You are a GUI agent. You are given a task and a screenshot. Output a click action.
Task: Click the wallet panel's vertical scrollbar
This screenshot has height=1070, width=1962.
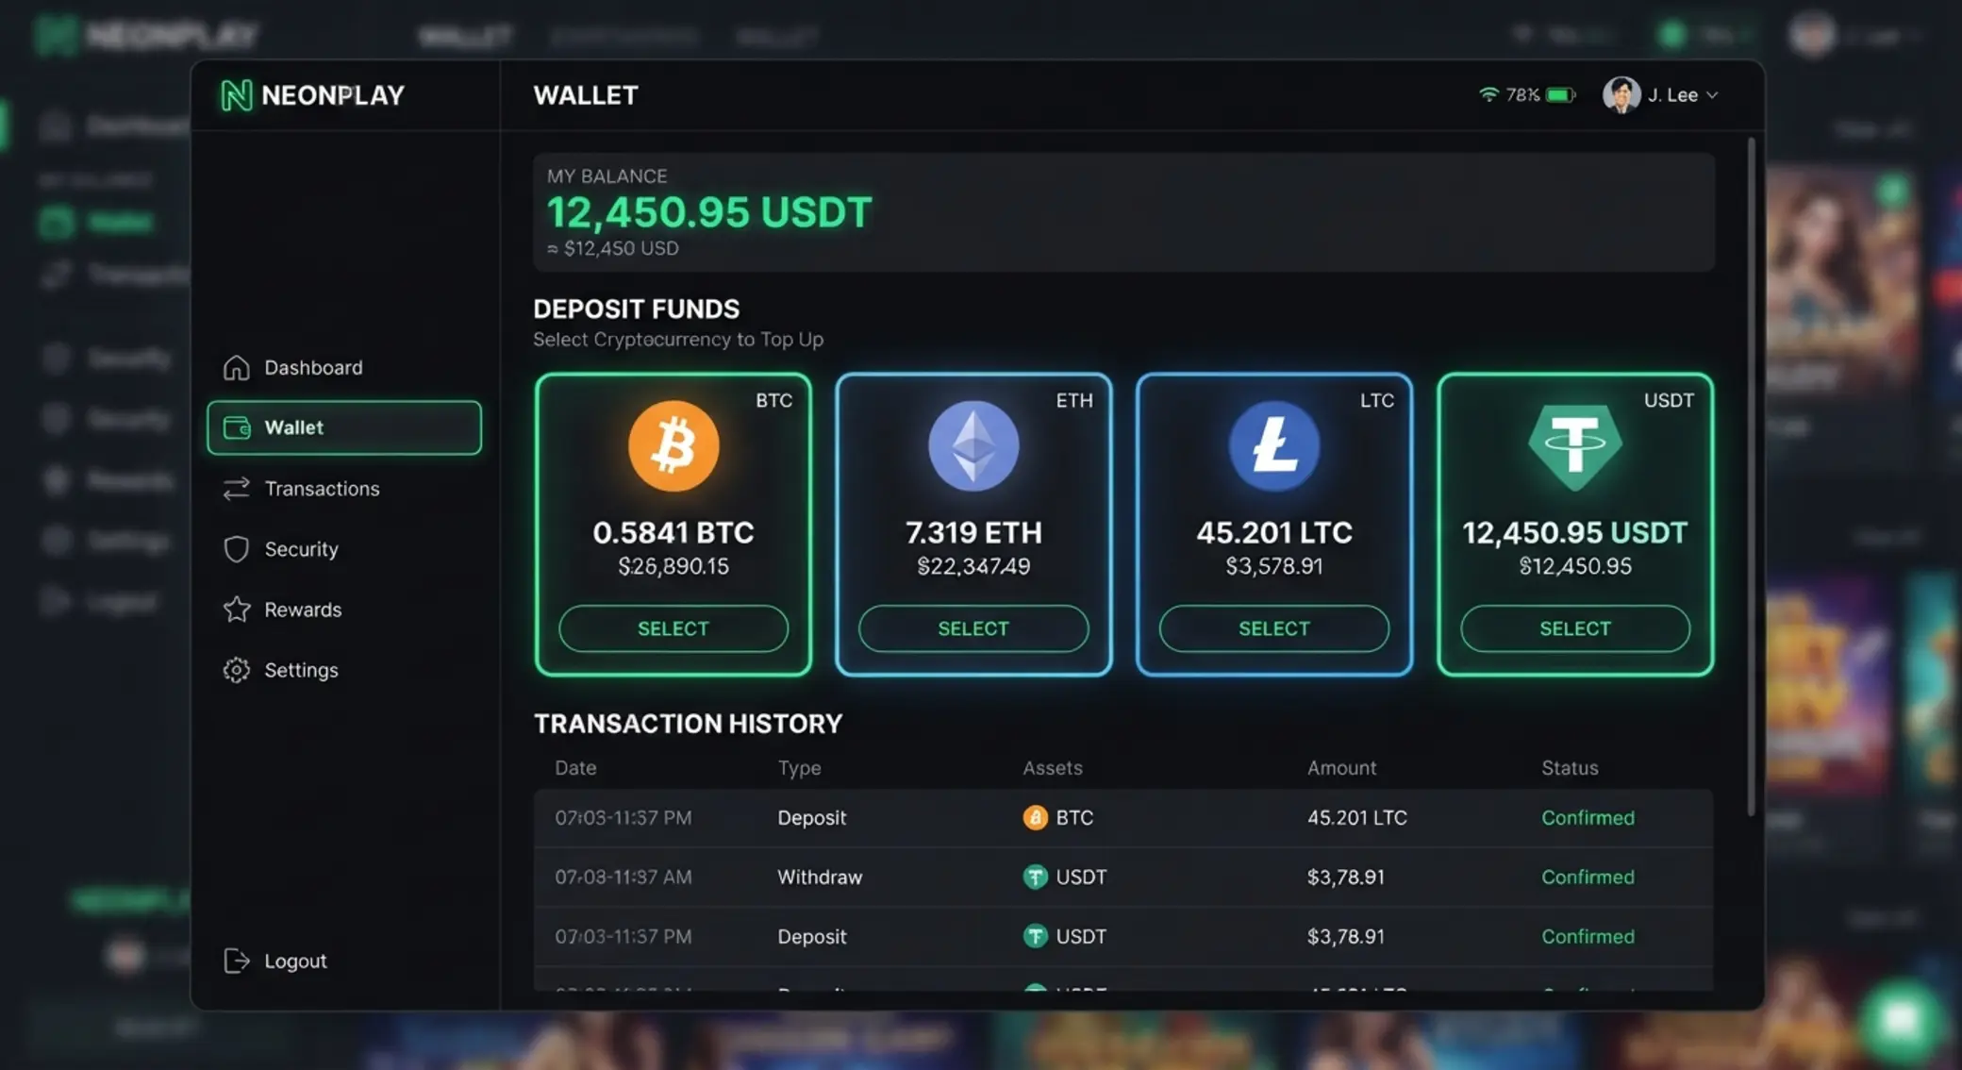click(1751, 476)
